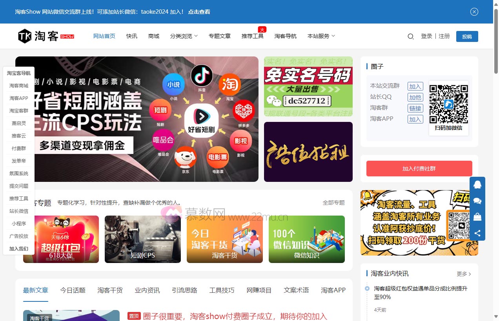Expand the 分类浏览 dropdown menu
The image size is (499, 321).
tap(184, 36)
